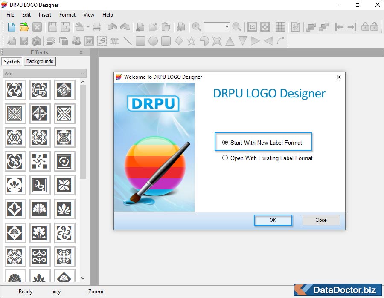Click the fit-to-window arrows icon
Image resolution: width=384 pixels, height=298 pixels.
pyautogui.click(x=265, y=27)
